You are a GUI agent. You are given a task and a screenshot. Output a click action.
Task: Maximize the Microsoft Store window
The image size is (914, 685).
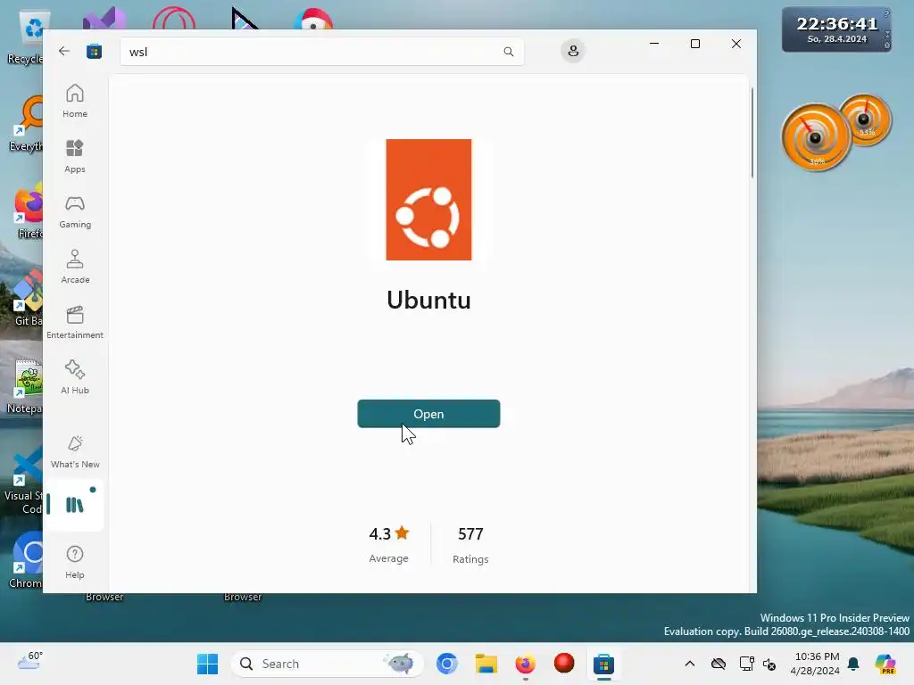coord(694,44)
